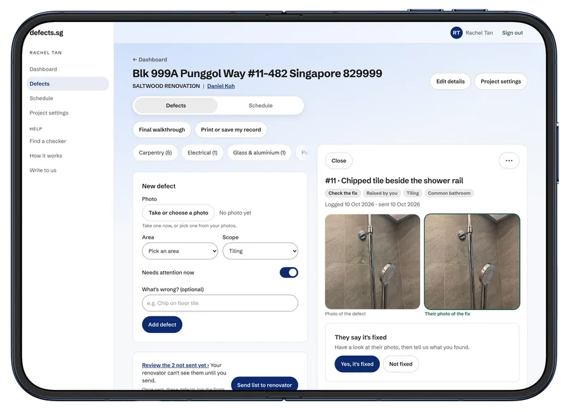Click the Raised by you tag
The width and height of the screenshot is (568, 412).
click(x=382, y=193)
